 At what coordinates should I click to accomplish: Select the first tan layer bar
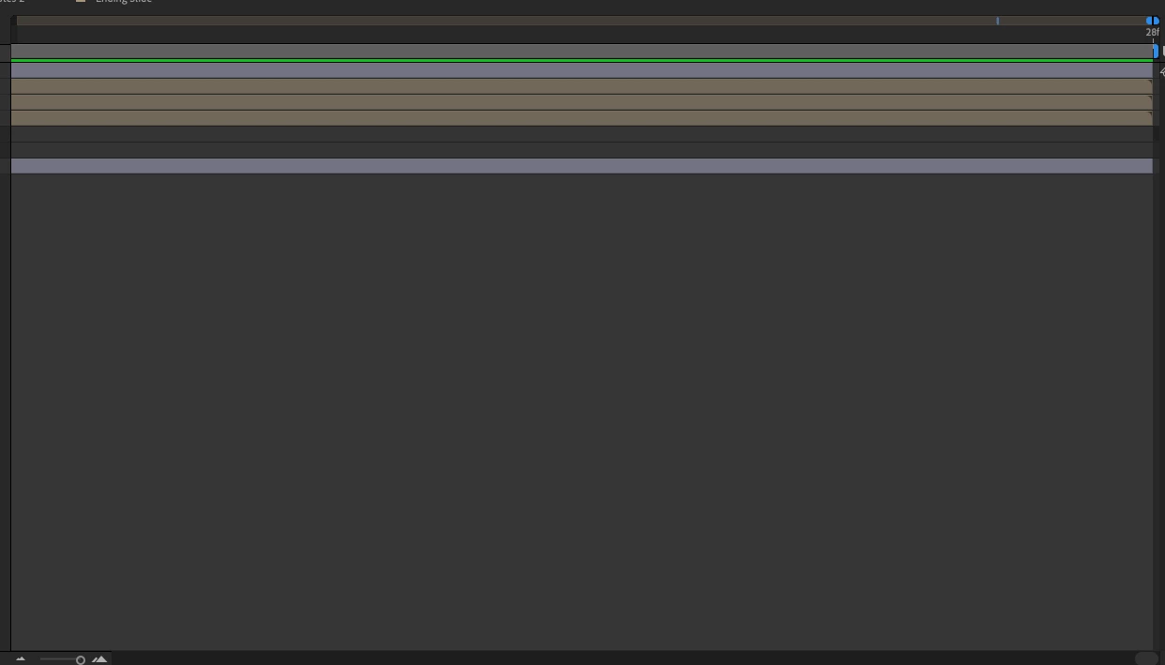coord(582,86)
